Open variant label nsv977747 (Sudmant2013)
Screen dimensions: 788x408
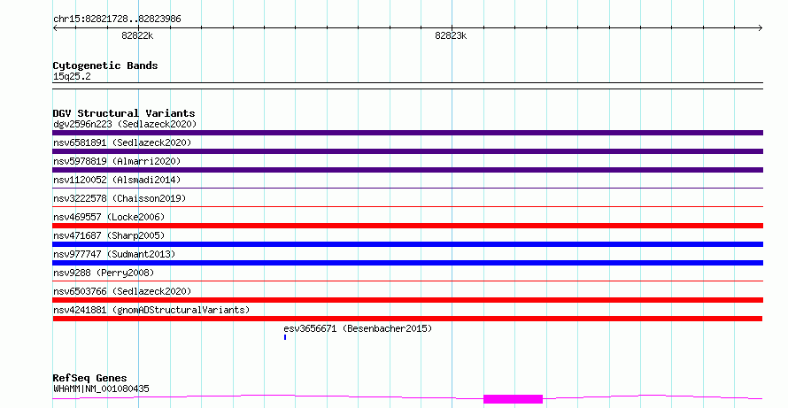click(x=114, y=254)
